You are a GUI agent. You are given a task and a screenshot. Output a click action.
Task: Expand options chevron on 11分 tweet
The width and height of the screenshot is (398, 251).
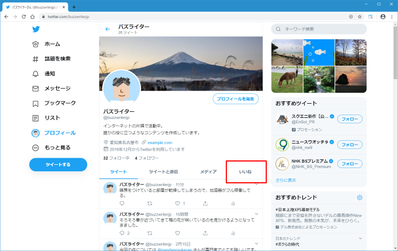256,184
